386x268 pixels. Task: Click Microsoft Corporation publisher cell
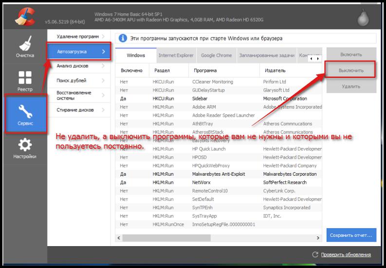click(285, 98)
